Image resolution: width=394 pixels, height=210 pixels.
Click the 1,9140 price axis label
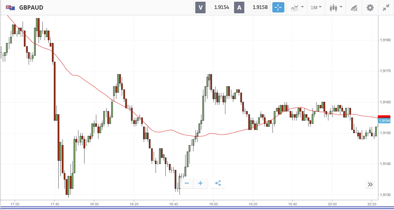tap(385, 164)
